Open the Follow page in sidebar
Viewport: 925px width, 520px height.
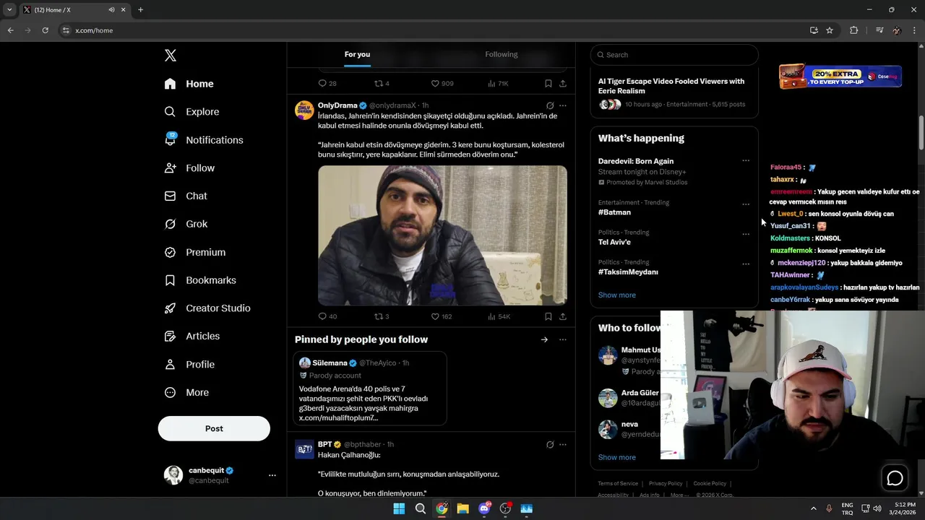pos(189,168)
